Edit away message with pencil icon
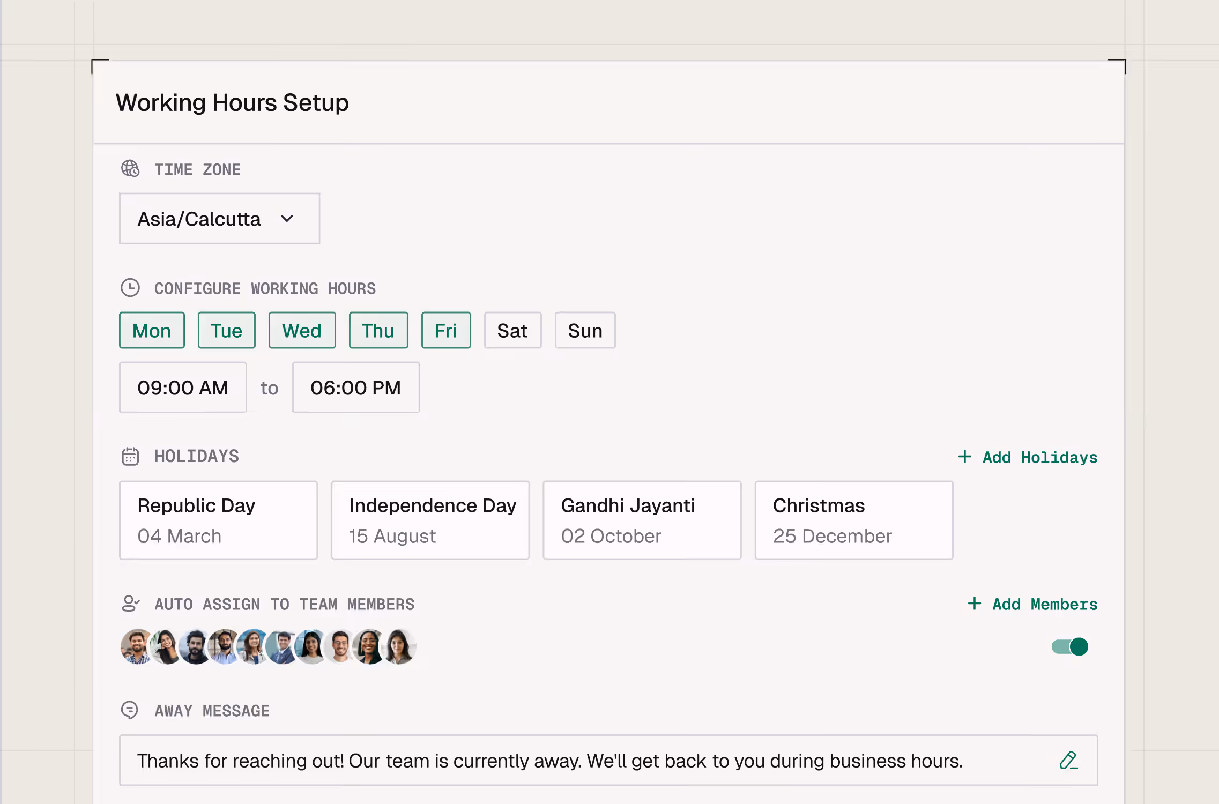Image resolution: width=1219 pixels, height=804 pixels. click(1068, 760)
